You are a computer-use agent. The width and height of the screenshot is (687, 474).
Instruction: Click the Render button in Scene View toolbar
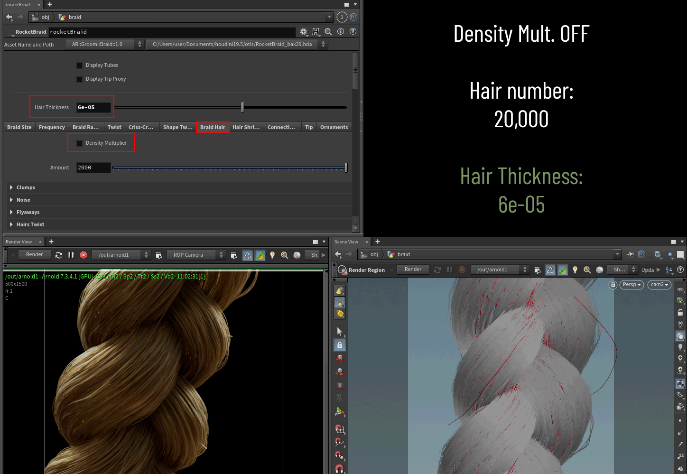413,270
